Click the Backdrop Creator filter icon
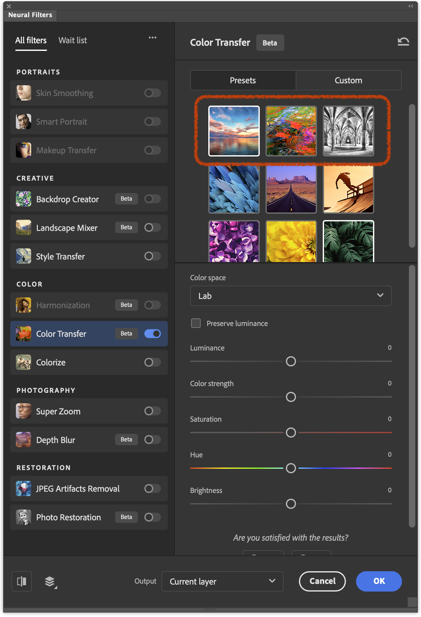 (24, 199)
